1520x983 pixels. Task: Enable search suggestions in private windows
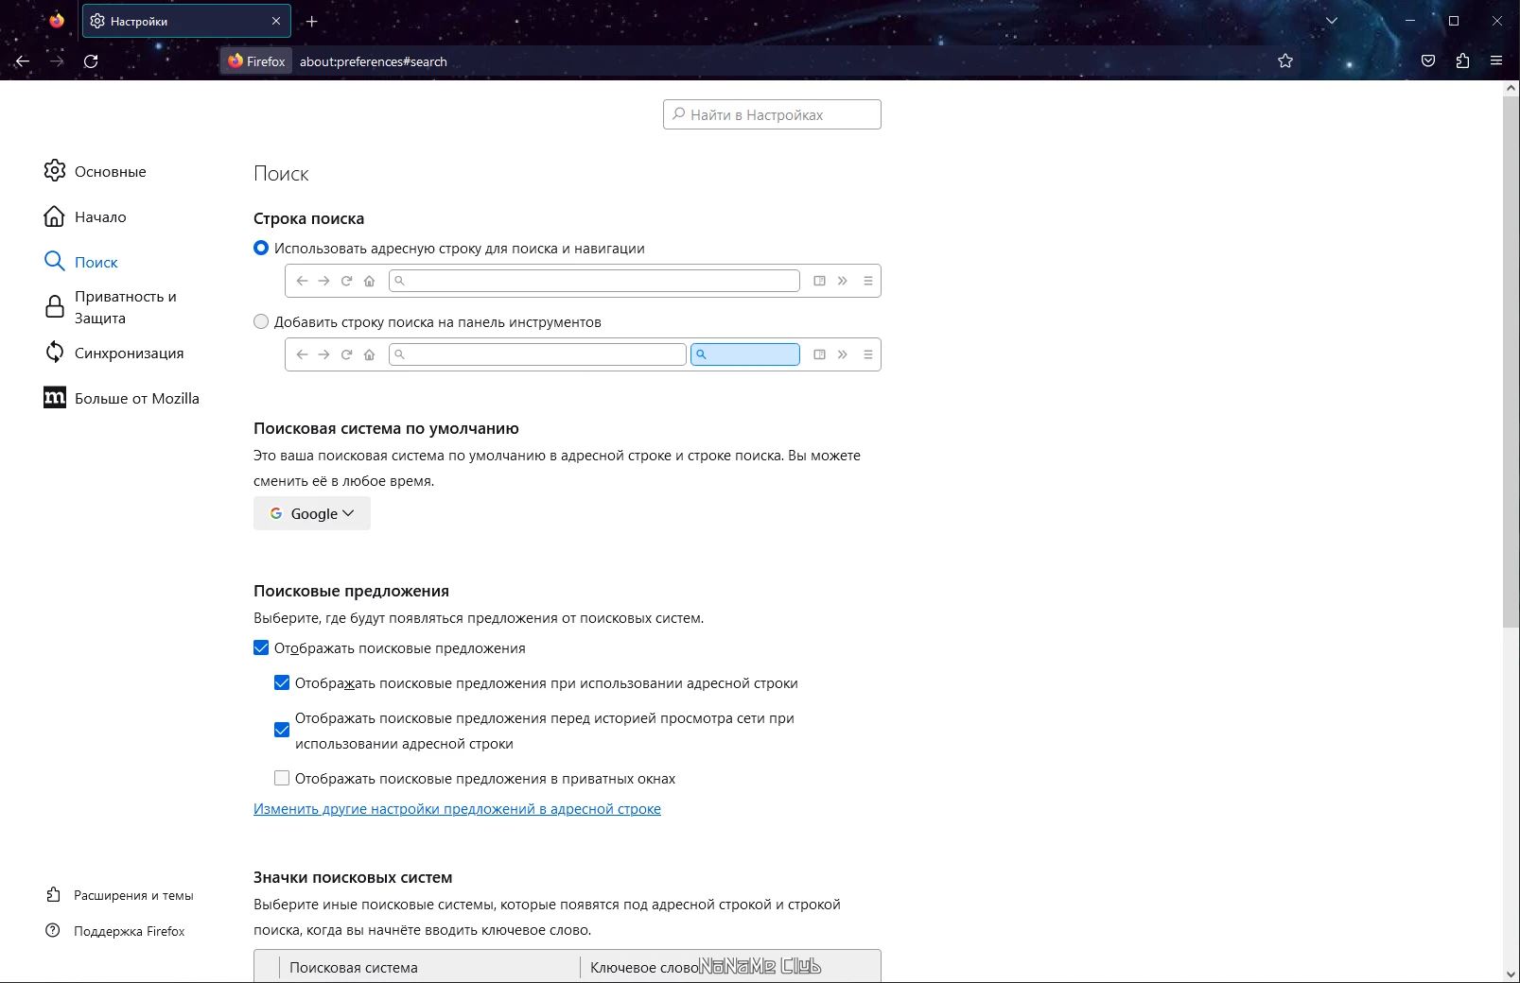tap(282, 778)
